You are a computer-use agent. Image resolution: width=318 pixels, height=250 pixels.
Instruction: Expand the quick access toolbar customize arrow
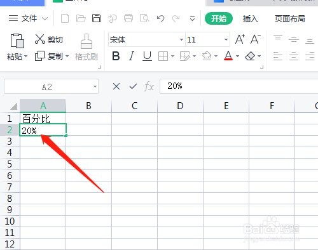point(192,19)
